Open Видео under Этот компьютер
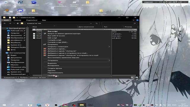The image size is (190, 107). [14, 55]
